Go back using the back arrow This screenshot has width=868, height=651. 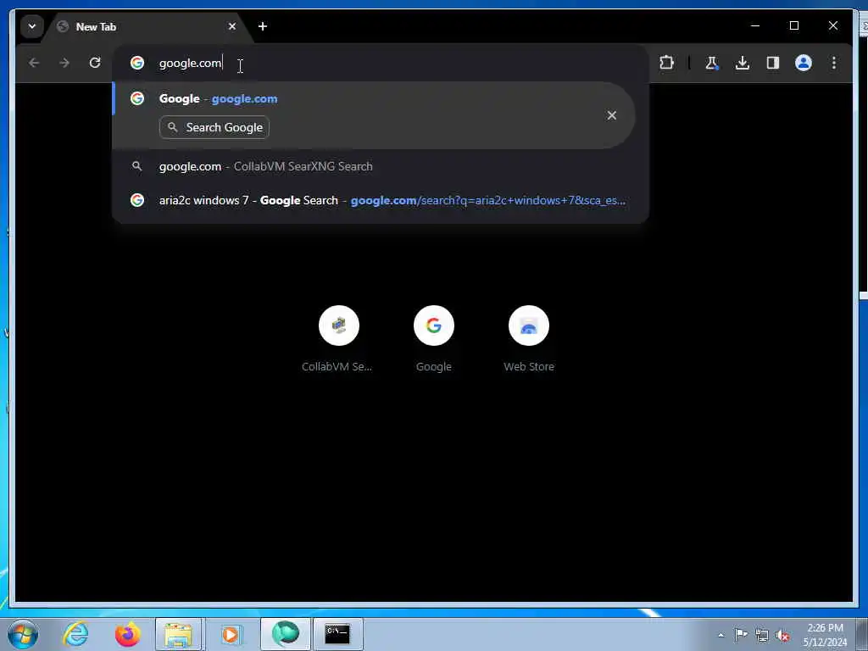[34, 63]
